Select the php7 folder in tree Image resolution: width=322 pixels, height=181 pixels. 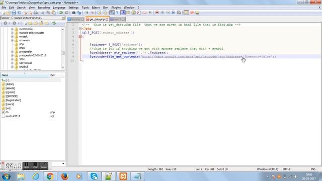(22, 48)
